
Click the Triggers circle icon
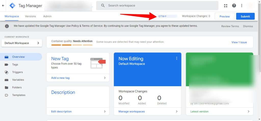pos(6,72)
